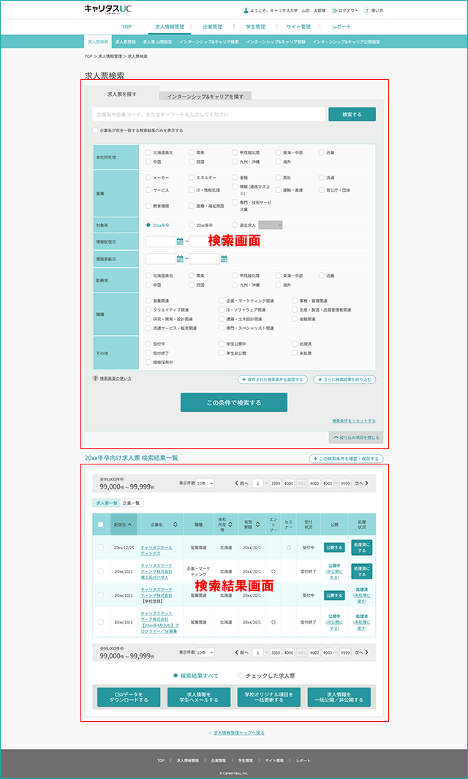Sort the 本社所在地 column using its arrows
The width and height of the screenshot is (468, 779).
(x=230, y=524)
